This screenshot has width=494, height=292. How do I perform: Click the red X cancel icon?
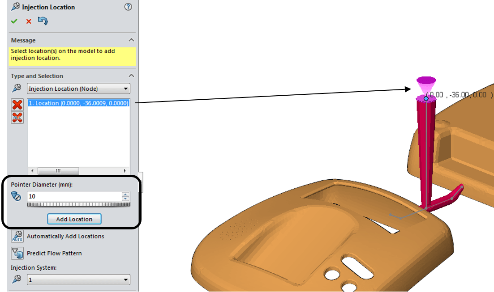(29, 21)
